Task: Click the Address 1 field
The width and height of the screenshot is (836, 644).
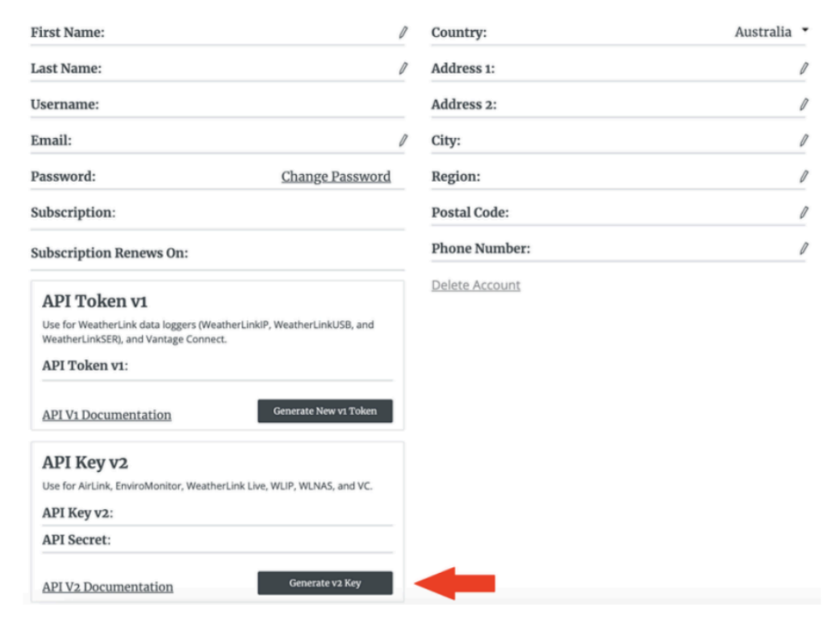Action: (x=618, y=69)
